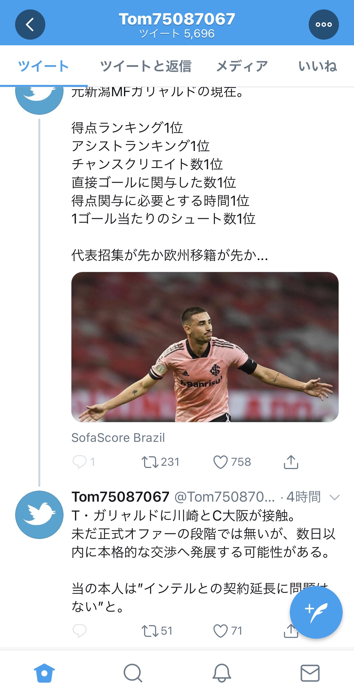Go to the Home tab icon
Image resolution: width=354 pixels, height=690 pixels.
pos(44,673)
